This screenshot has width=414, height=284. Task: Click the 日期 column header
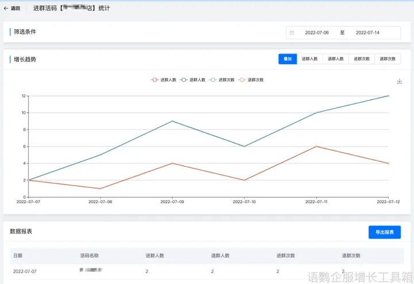[x=18, y=255]
